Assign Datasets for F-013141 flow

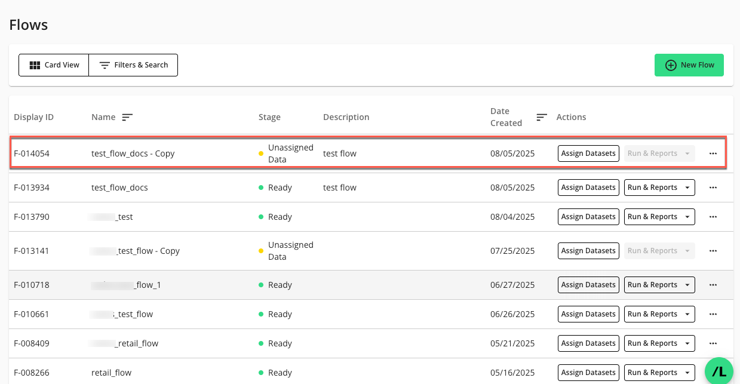(x=588, y=251)
